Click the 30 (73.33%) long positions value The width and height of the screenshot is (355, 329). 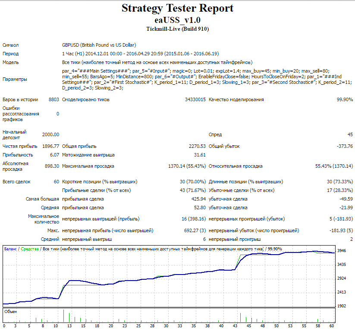[x=340, y=182]
